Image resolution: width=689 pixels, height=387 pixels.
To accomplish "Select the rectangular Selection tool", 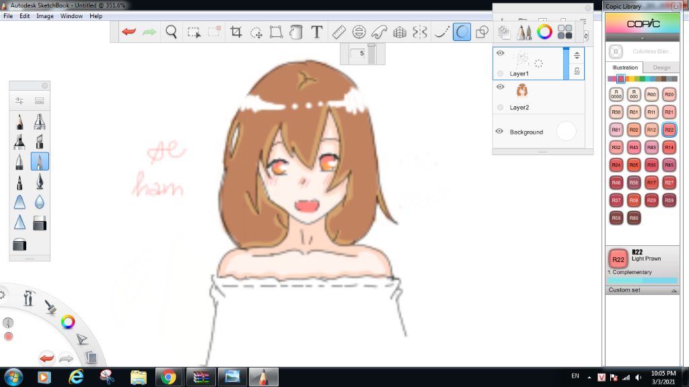I will [194, 32].
